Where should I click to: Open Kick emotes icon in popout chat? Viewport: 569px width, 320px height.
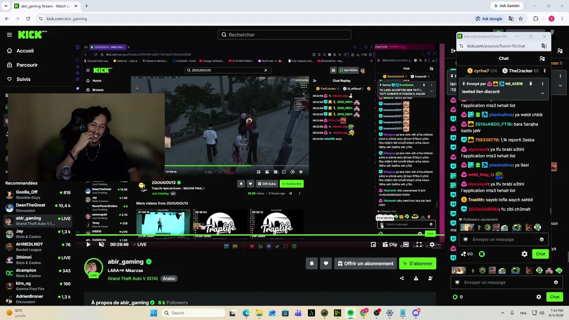(482, 254)
